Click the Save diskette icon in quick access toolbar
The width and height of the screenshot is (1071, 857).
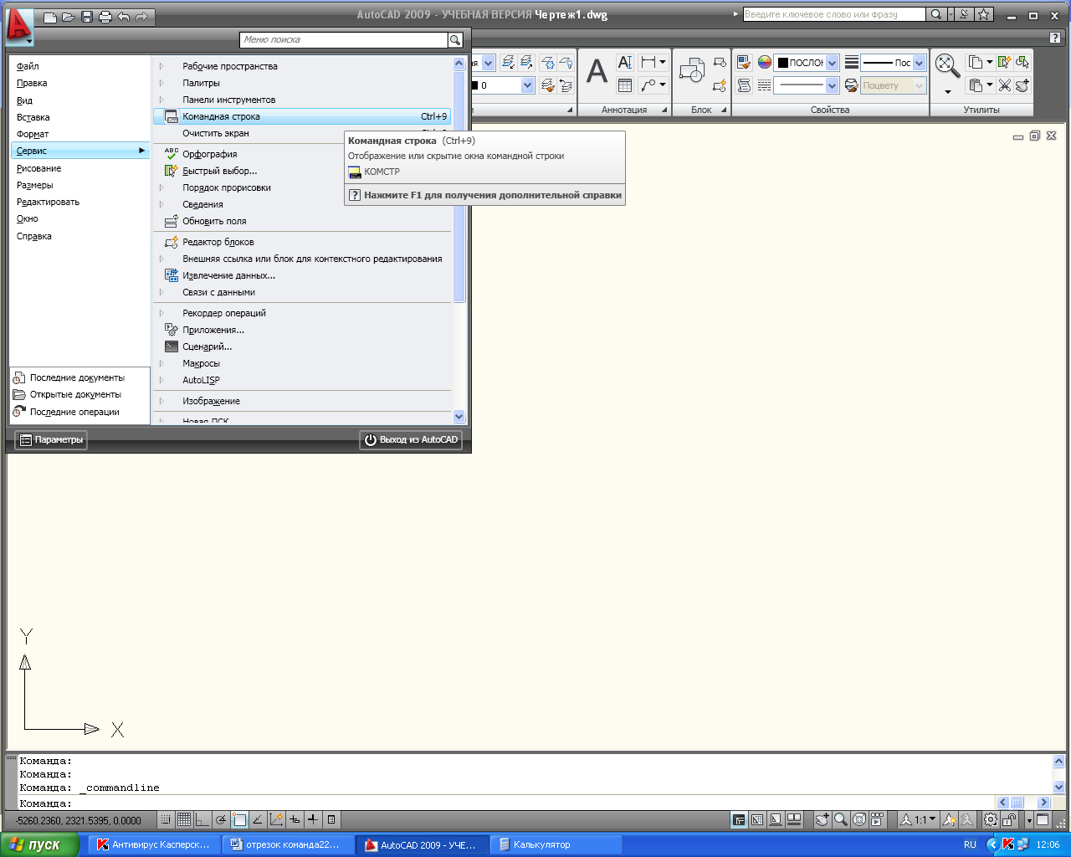click(x=87, y=17)
